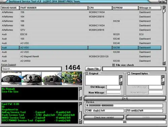Click registration console scrollbar down arrow

80,122
